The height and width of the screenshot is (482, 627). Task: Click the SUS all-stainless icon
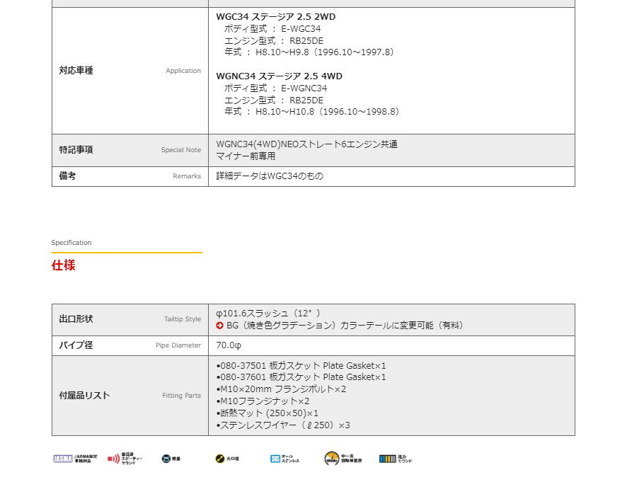[x=275, y=459]
